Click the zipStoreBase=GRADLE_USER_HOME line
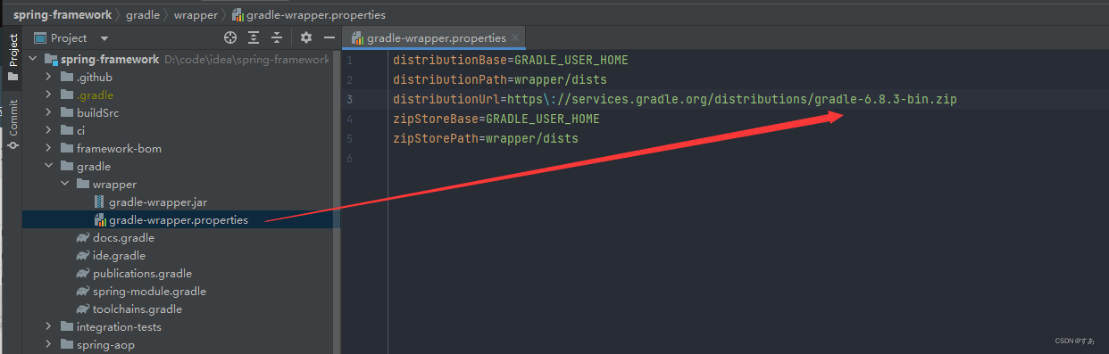 coord(496,119)
